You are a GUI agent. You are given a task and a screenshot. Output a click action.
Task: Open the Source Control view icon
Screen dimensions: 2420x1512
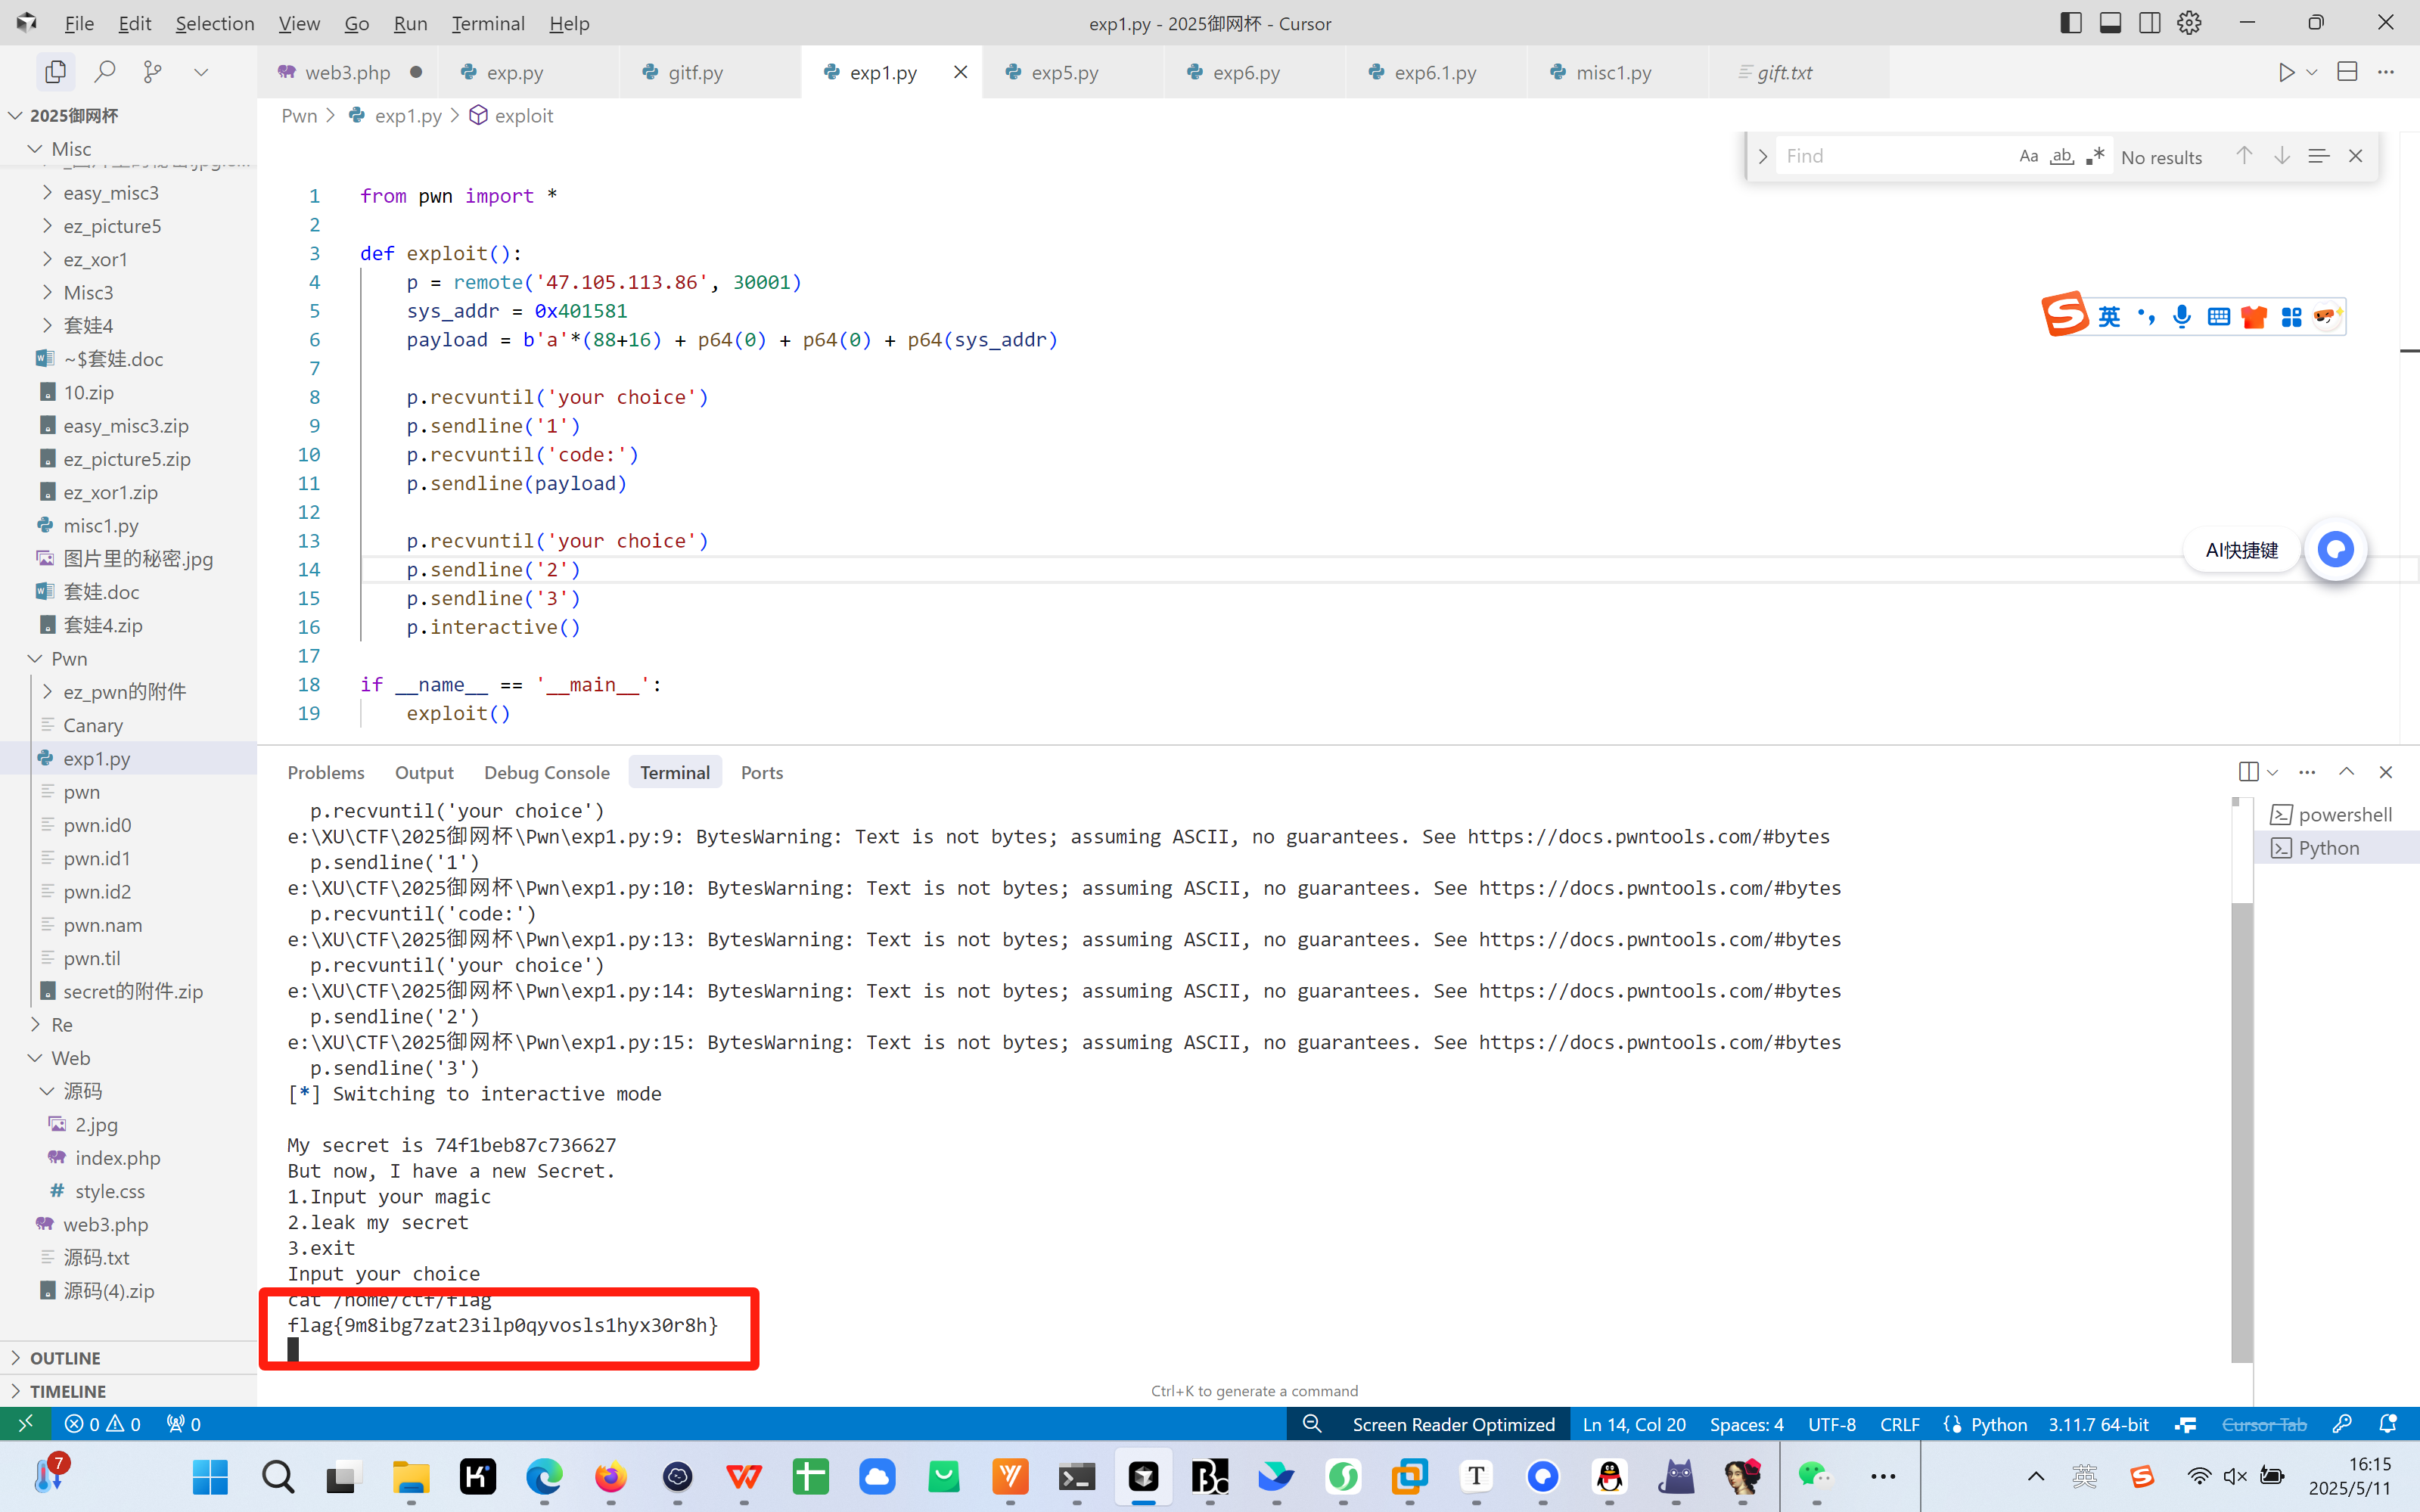[x=152, y=72]
